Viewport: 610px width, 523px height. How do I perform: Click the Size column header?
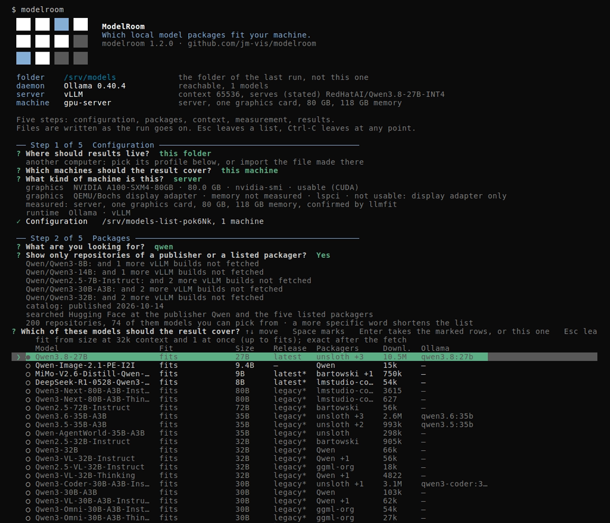pos(245,348)
